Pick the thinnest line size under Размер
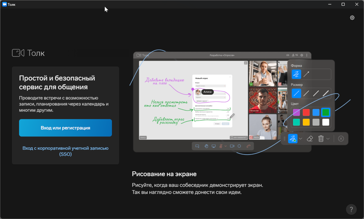The height and width of the screenshot is (219, 364). [296, 94]
